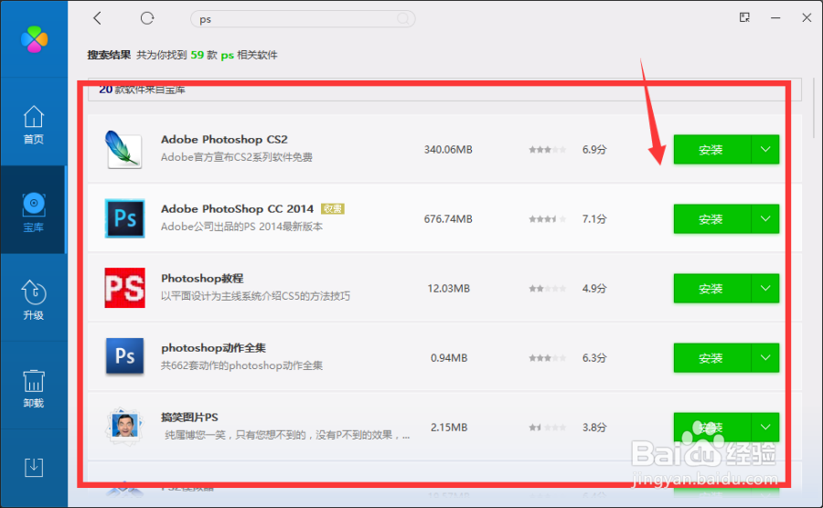Viewport: 823px width, 508px height.
Task: Install Photoshop教程
Action: pos(711,289)
